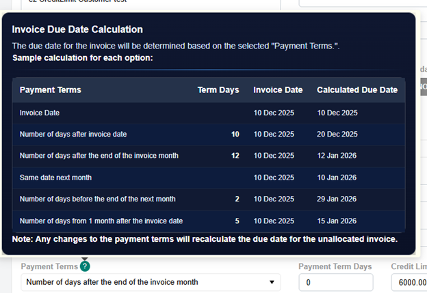The width and height of the screenshot is (427, 293).
Task: Click the 12 Jan 2026 due date cell
Action: [337, 156]
